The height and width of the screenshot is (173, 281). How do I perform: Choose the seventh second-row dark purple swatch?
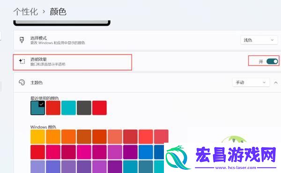coord(130,152)
